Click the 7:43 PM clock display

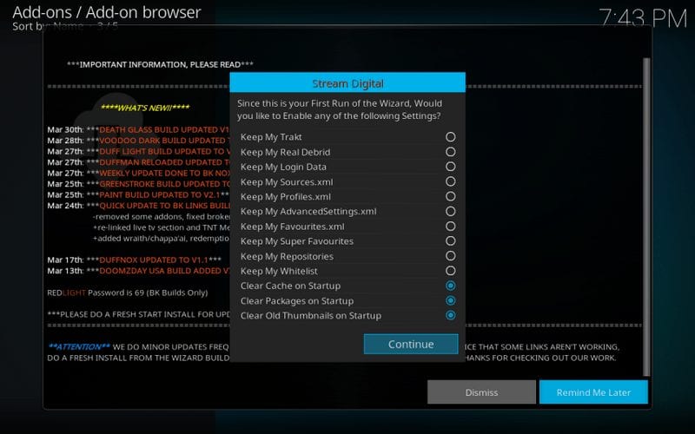[x=643, y=18]
